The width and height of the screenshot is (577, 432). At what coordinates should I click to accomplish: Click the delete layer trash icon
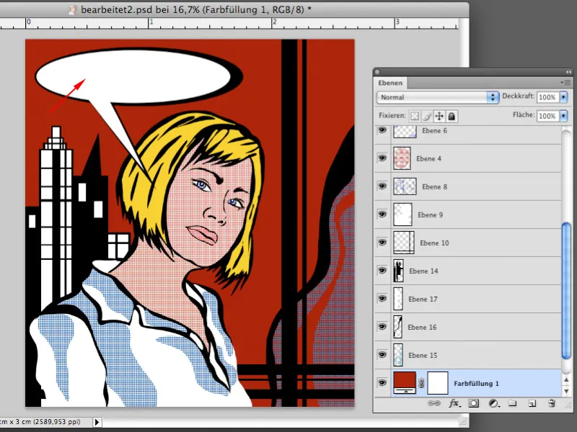[552, 404]
